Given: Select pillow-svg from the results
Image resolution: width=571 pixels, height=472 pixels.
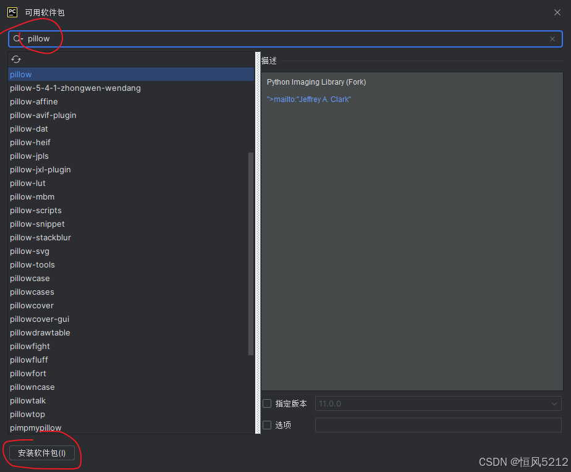Looking at the screenshot, I should pos(29,251).
